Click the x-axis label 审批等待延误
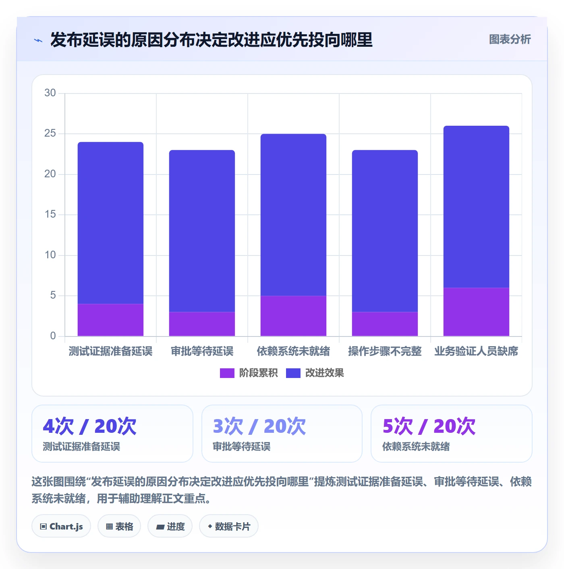Viewport: 564px width, 569px height. tap(202, 351)
